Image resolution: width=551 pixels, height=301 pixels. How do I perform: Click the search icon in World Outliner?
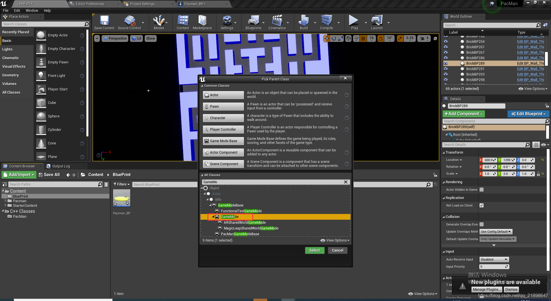point(538,25)
